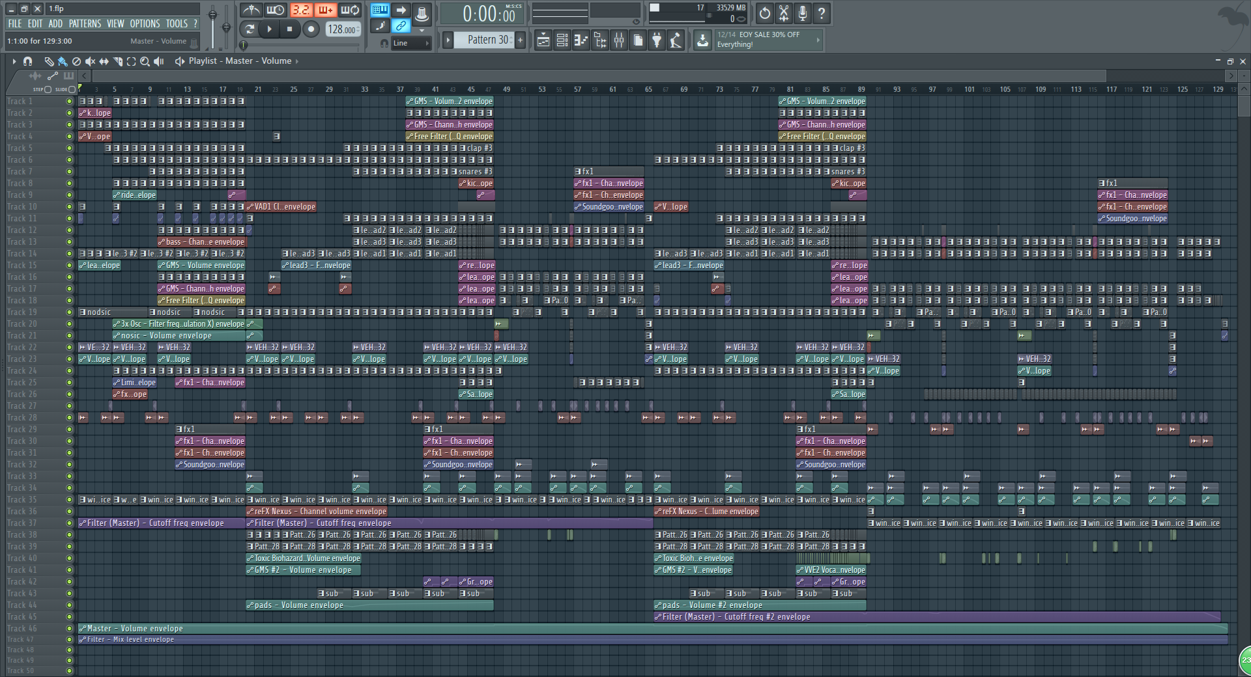Select the Paint tool in the playlist toolbar

(62, 61)
